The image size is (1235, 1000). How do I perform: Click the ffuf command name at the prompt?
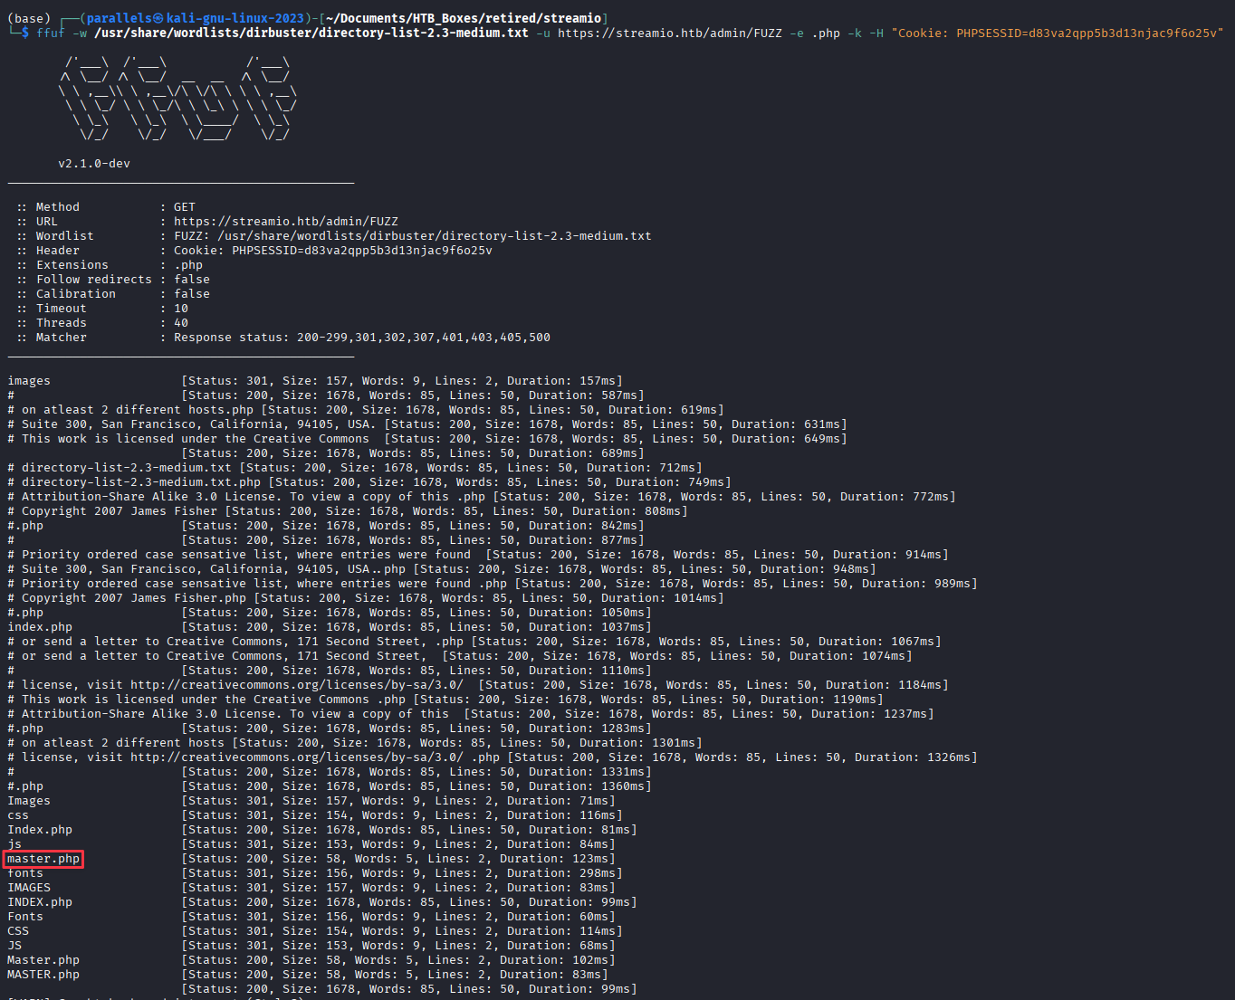pos(51,33)
